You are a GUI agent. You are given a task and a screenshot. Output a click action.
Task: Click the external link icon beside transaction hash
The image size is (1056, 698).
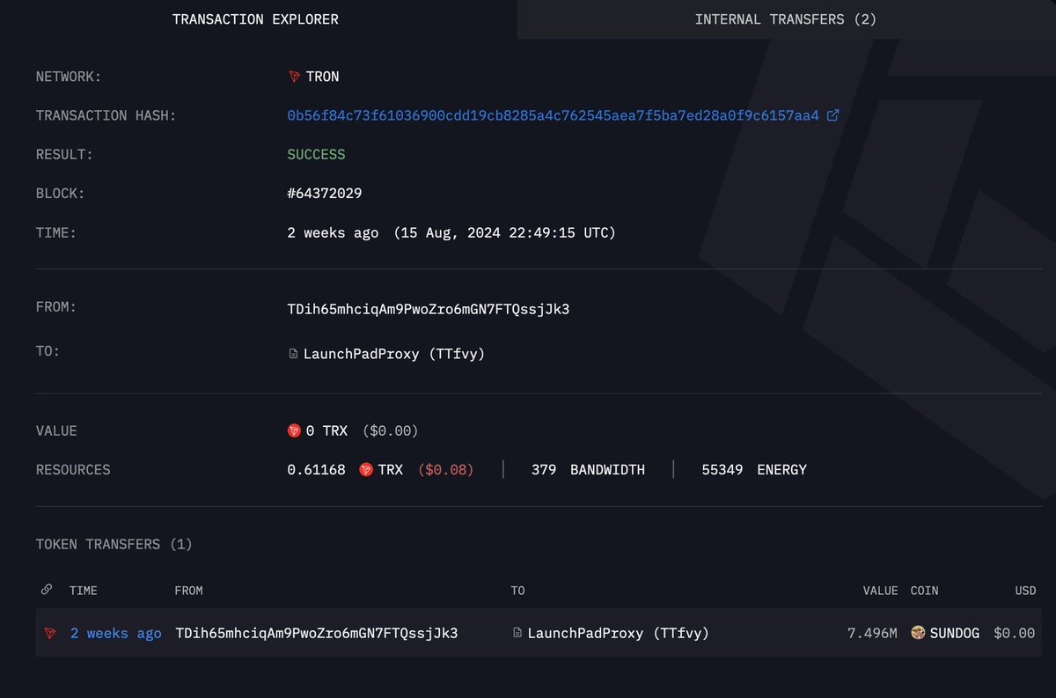tap(832, 115)
